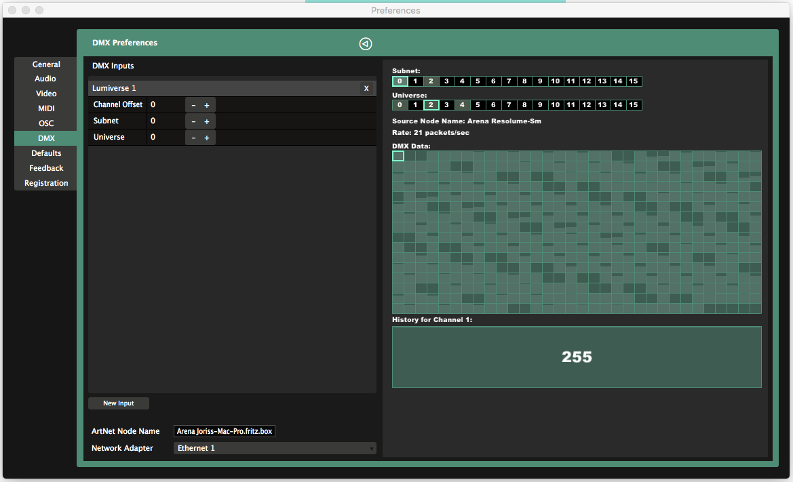Select Subnet 15 in the Subnet row
Screen dimensions: 793x482
coord(633,81)
